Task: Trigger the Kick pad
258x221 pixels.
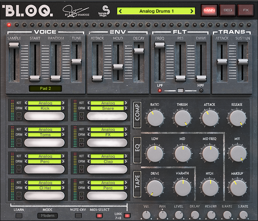Action: pyautogui.click(x=44, y=116)
